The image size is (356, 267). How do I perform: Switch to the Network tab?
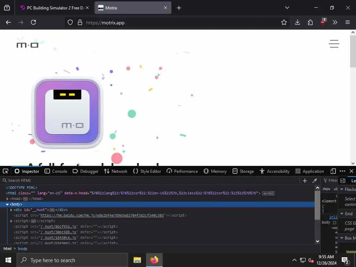tap(116, 171)
